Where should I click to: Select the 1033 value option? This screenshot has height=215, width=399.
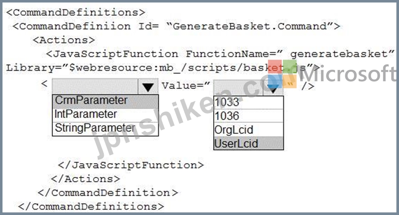coord(249,102)
